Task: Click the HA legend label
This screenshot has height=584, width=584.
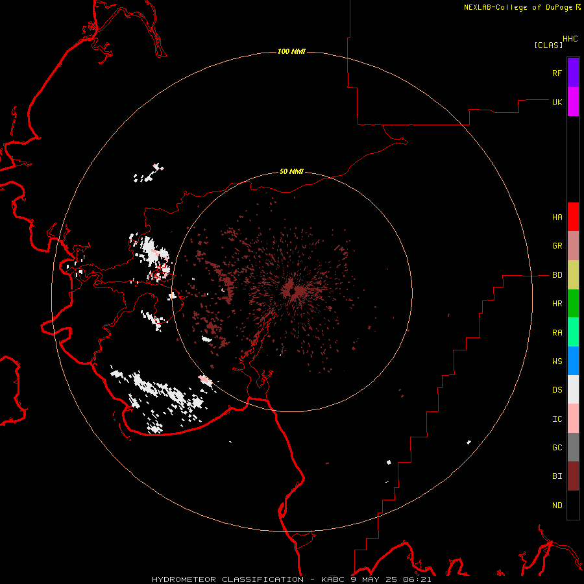Action: click(x=557, y=217)
